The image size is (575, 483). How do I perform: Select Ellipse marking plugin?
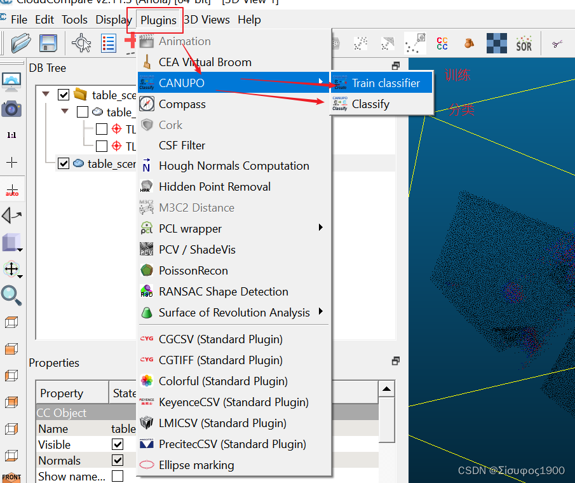tap(234, 465)
